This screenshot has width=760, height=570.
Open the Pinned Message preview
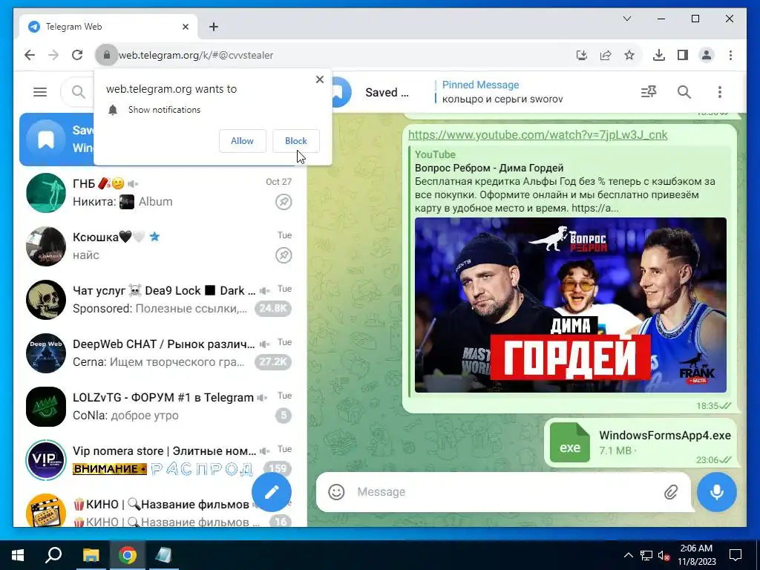502,91
